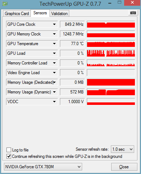This screenshot has height=174, width=141.
Task: Close window with the red X button
Action: tap(132, 3)
